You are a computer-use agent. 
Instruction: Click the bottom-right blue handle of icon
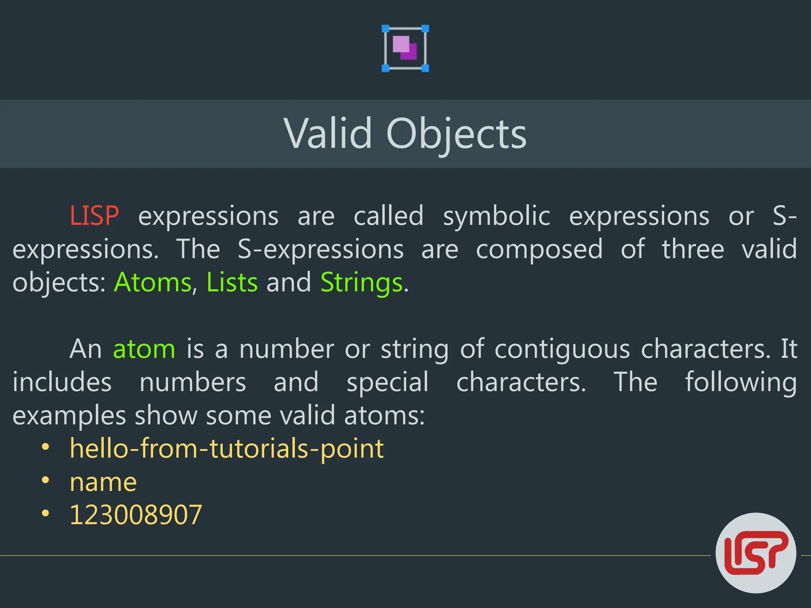425,68
